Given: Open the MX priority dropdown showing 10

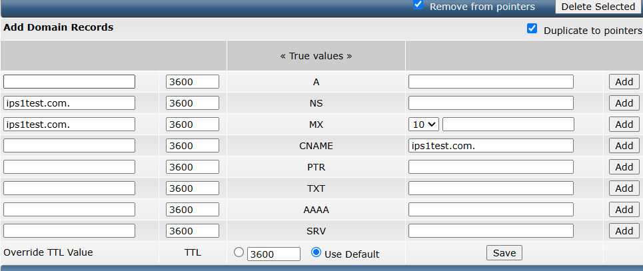Looking at the screenshot, I should pos(424,125).
